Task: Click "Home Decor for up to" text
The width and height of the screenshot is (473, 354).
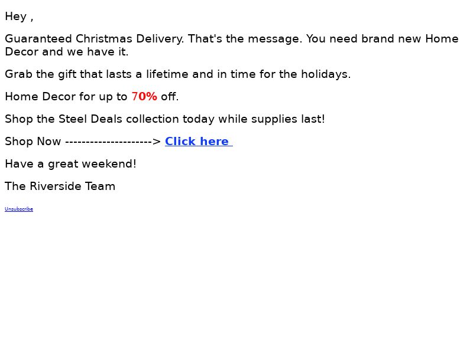Action: 66,97
